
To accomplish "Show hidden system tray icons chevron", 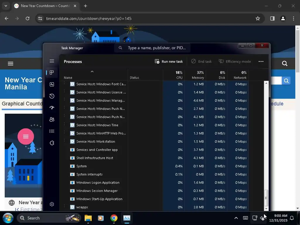I will point(236,218).
